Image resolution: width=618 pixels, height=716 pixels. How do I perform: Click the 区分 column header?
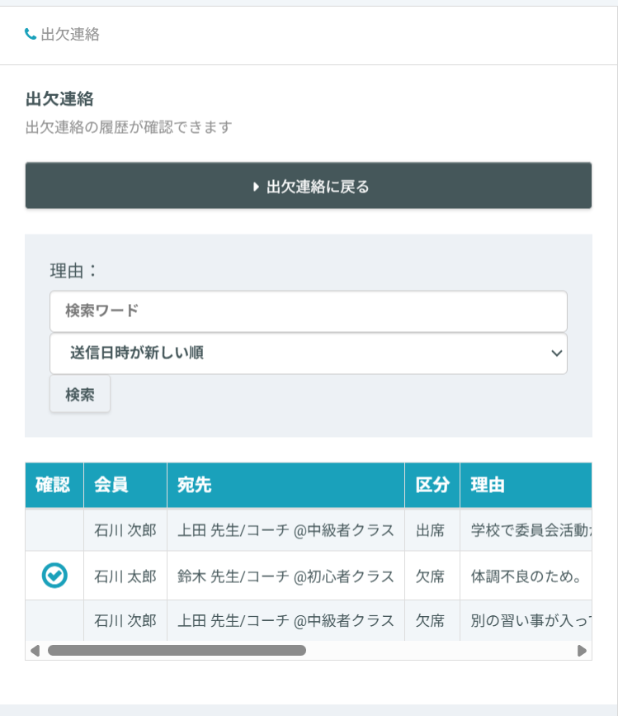(432, 486)
